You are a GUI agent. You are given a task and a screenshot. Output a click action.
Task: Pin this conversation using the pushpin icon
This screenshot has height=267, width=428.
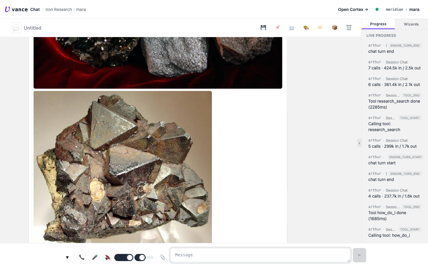coord(277,28)
